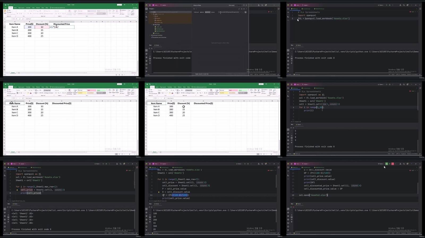Click the Debug bug icon between Rerun and Stop
This screenshot has width=425, height=238.
coord(390,164)
